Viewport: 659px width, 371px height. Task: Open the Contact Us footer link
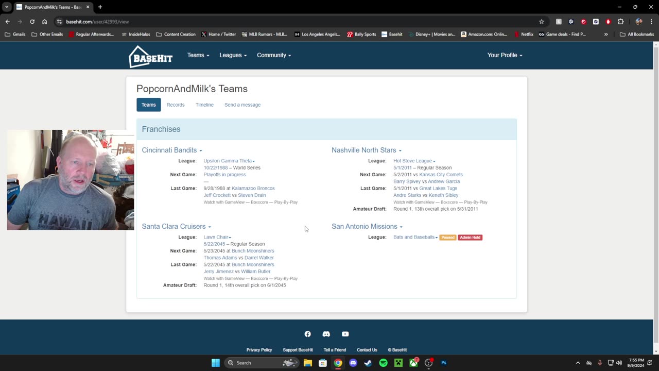[367, 350]
